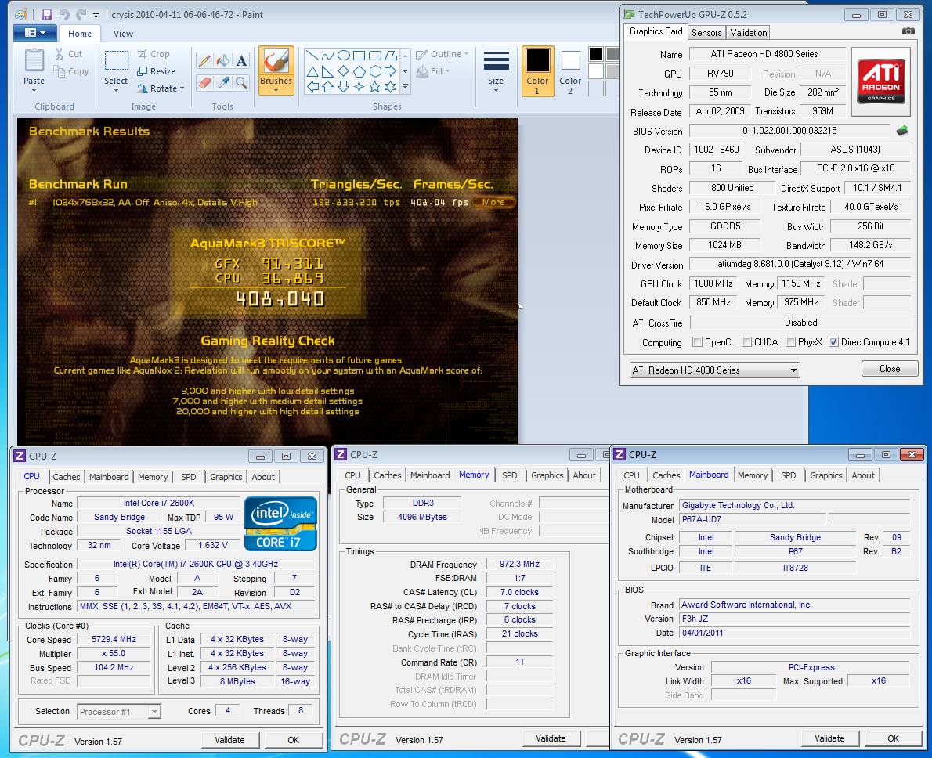Choose the Hexagon shape
The width and height of the screenshot is (932, 758).
click(x=375, y=71)
